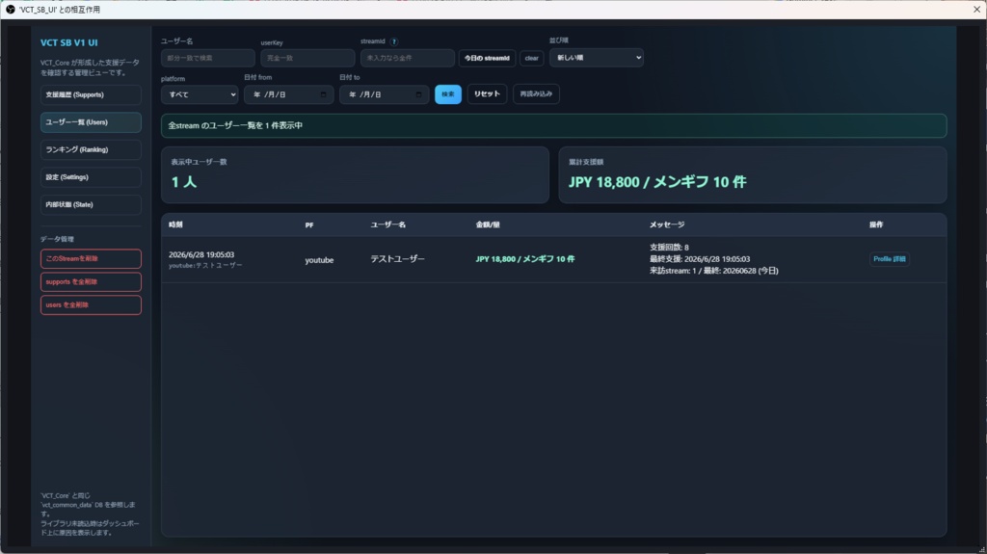This screenshot has width=987, height=554.
Task: Focus the streamId input field
Action: click(408, 58)
